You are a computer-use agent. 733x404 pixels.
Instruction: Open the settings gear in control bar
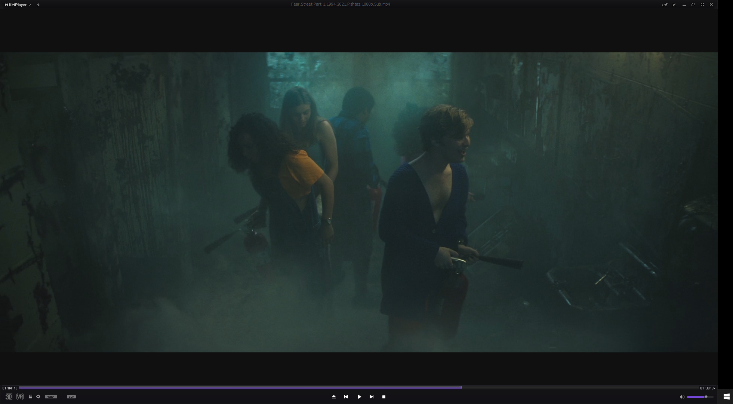(x=38, y=397)
